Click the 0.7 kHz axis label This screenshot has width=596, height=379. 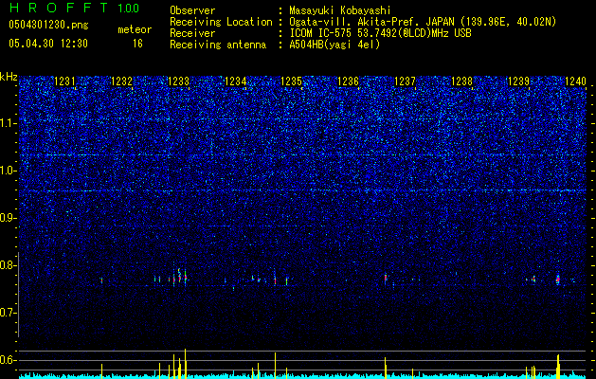9,313
